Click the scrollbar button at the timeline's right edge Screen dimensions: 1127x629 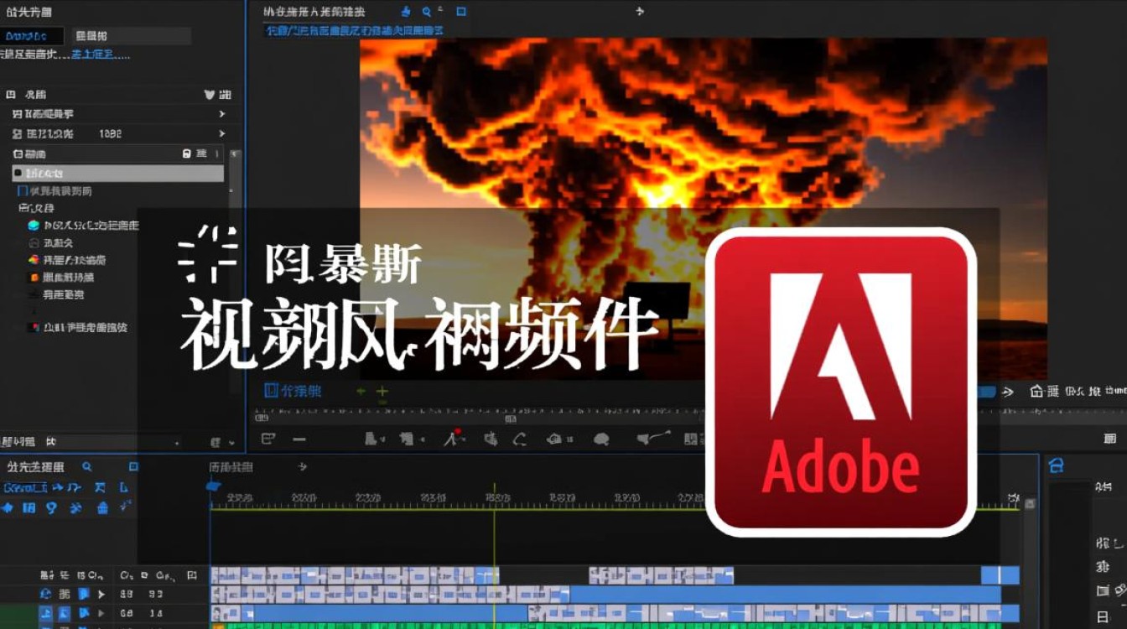[x=1030, y=504]
